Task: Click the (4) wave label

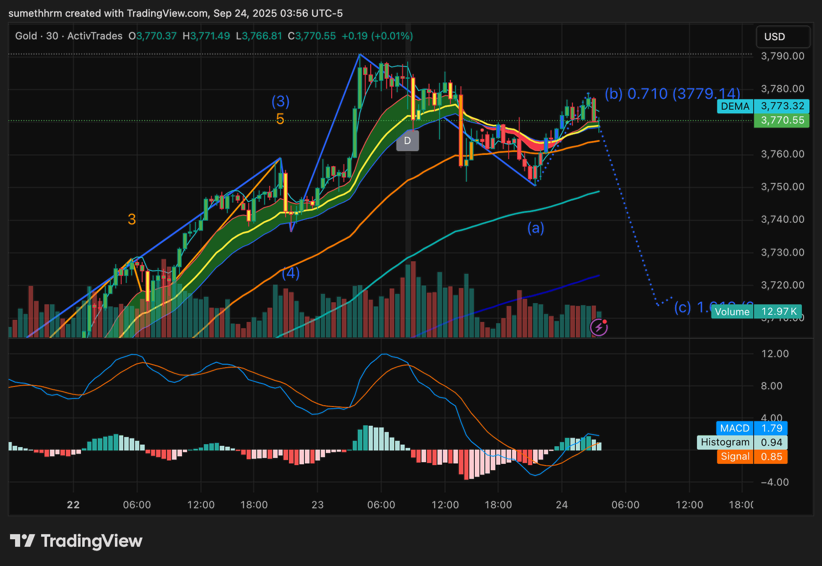Action: [291, 273]
